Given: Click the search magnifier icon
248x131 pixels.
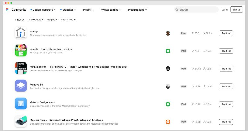Looking at the screenshot, I should [x=177, y=10].
